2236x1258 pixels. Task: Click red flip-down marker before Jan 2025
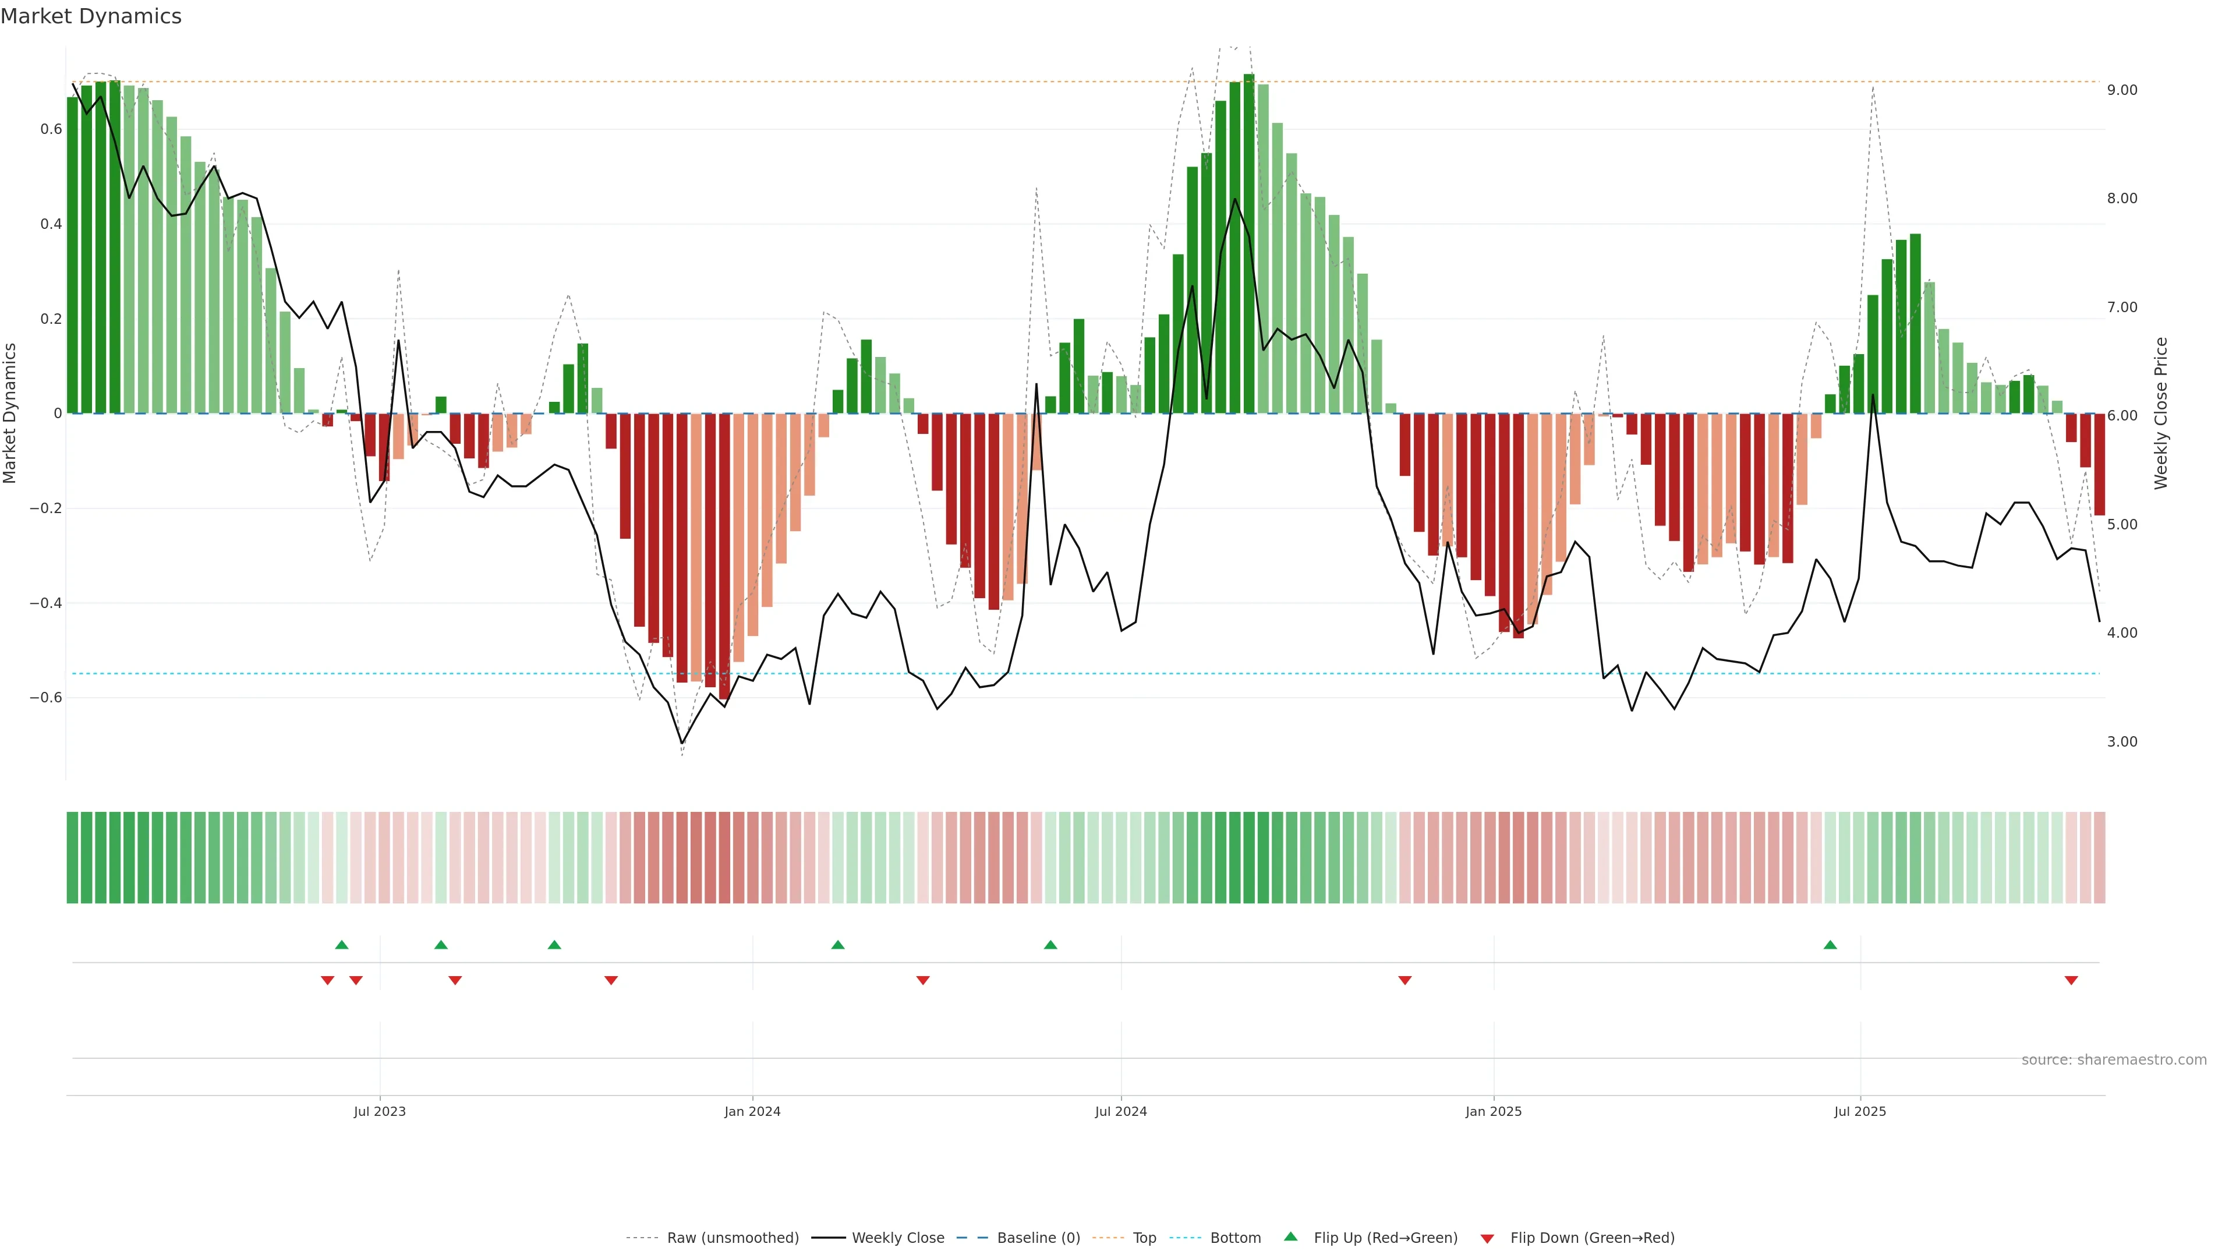[x=1404, y=980]
